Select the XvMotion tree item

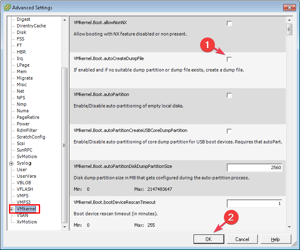27,222
